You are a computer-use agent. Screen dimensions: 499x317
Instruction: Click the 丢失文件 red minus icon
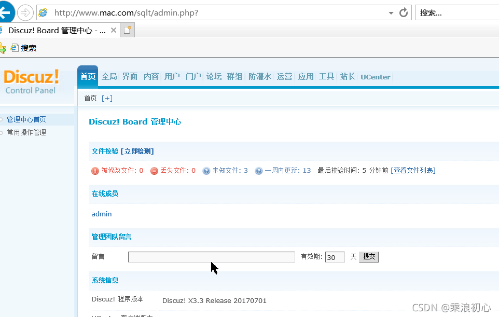(x=154, y=171)
